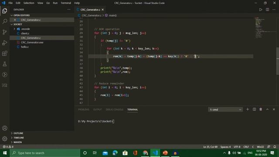Create a new terminal with plus icon
This screenshot has height=157, width=279.
point(248,109)
